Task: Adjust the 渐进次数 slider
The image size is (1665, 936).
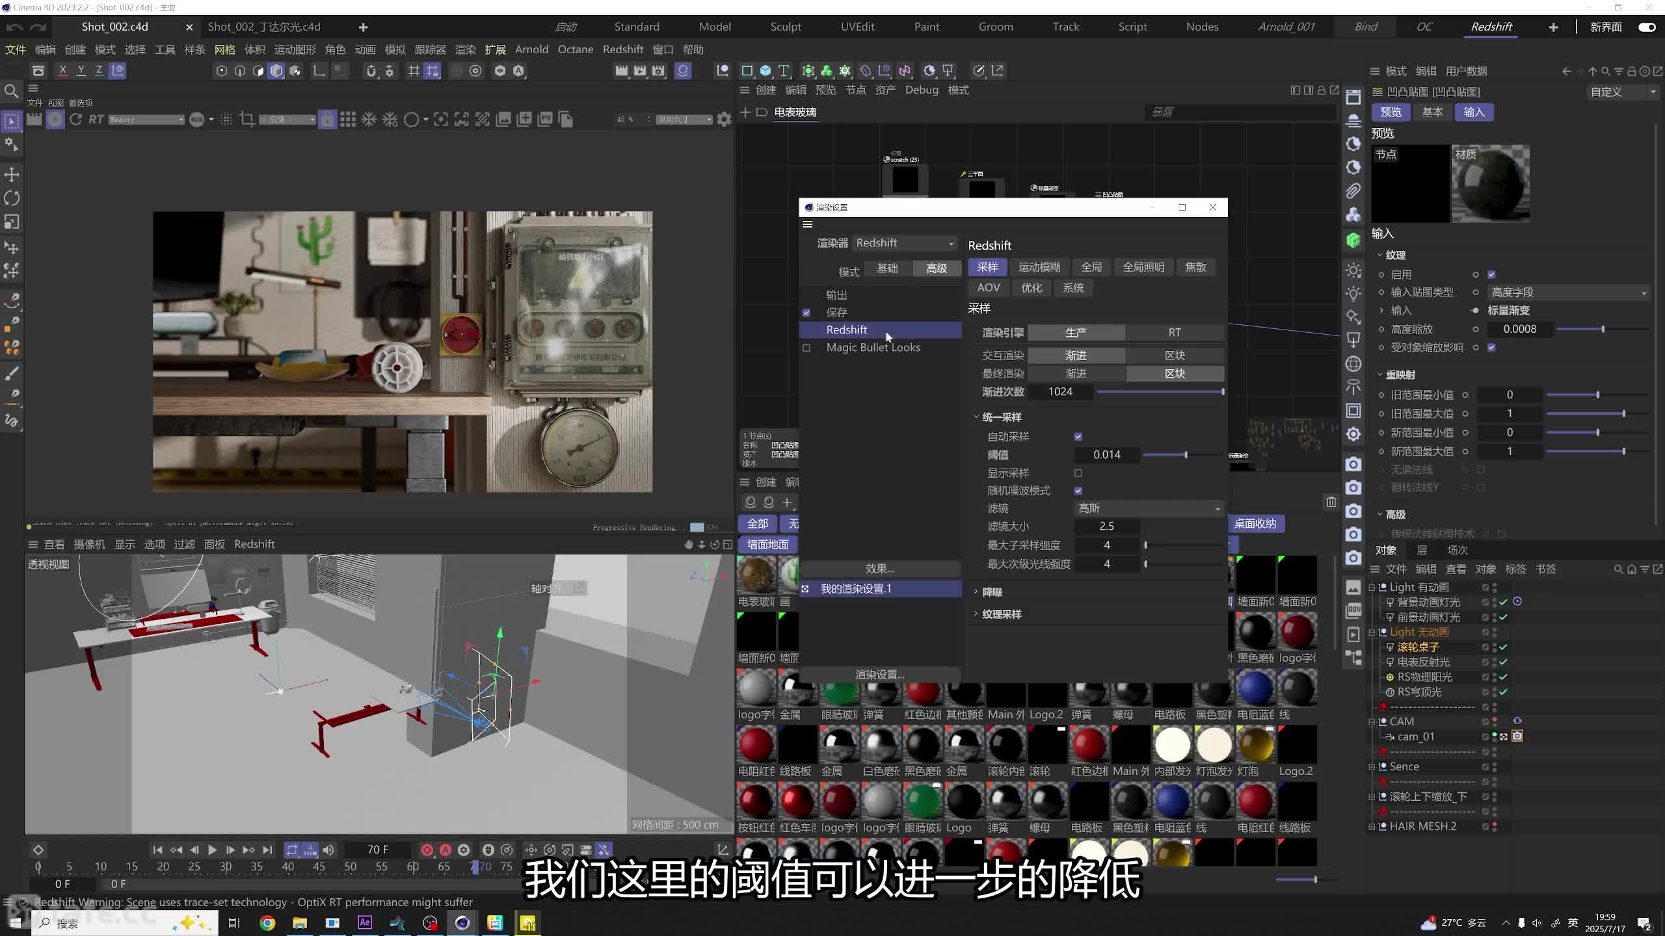Action: coord(1160,392)
